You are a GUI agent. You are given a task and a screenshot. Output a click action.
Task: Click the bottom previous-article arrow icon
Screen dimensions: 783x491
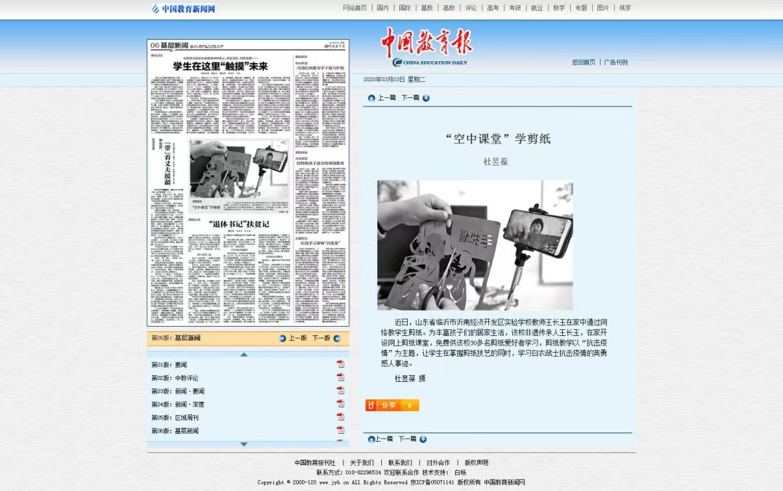tap(371, 439)
